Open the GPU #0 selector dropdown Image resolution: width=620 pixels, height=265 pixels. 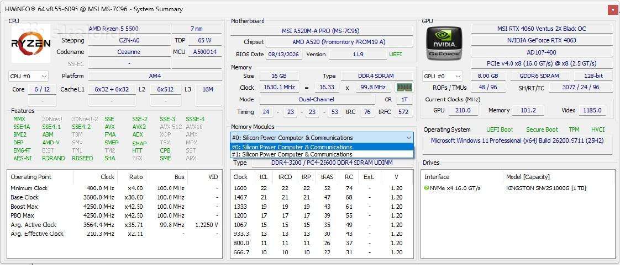442,76
